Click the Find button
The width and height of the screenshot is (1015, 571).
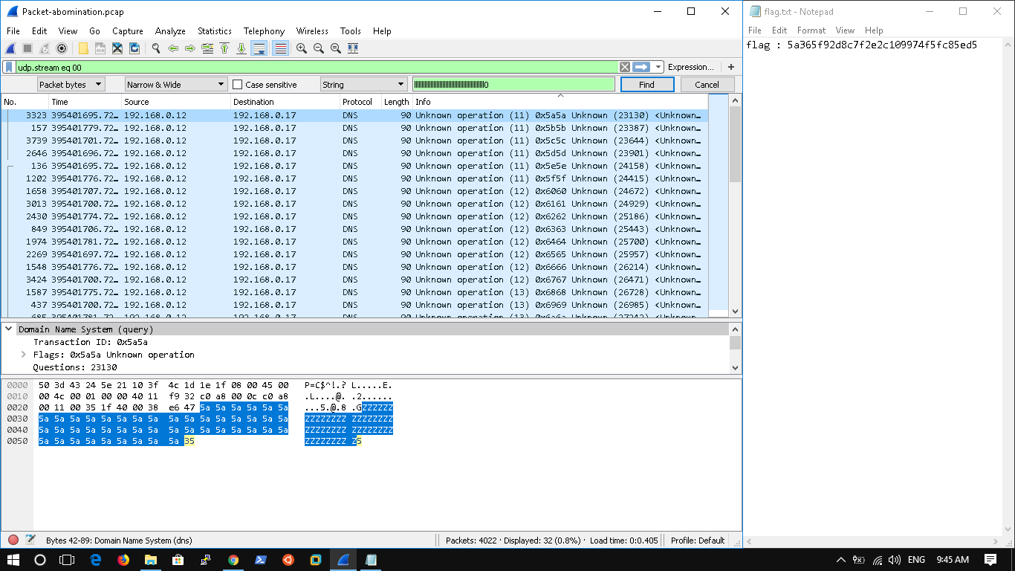pyautogui.click(x=646, y=84)
